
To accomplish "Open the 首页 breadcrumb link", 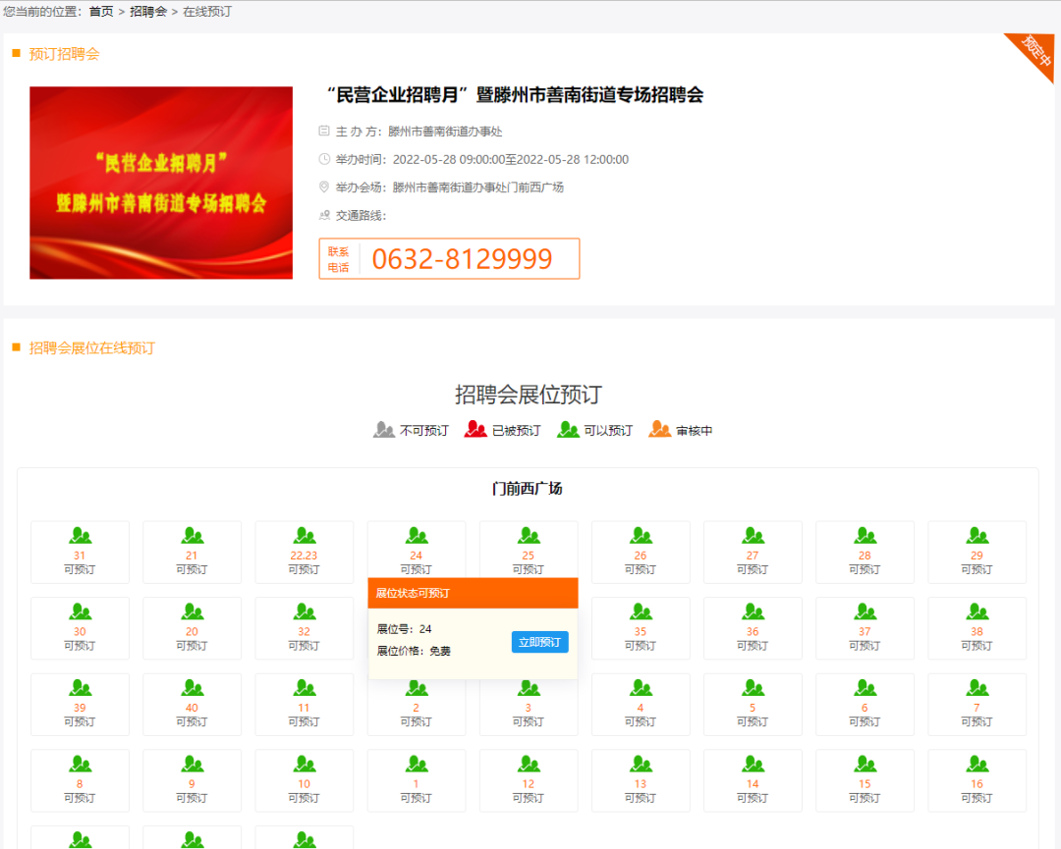I will click(x=101, y=12).
